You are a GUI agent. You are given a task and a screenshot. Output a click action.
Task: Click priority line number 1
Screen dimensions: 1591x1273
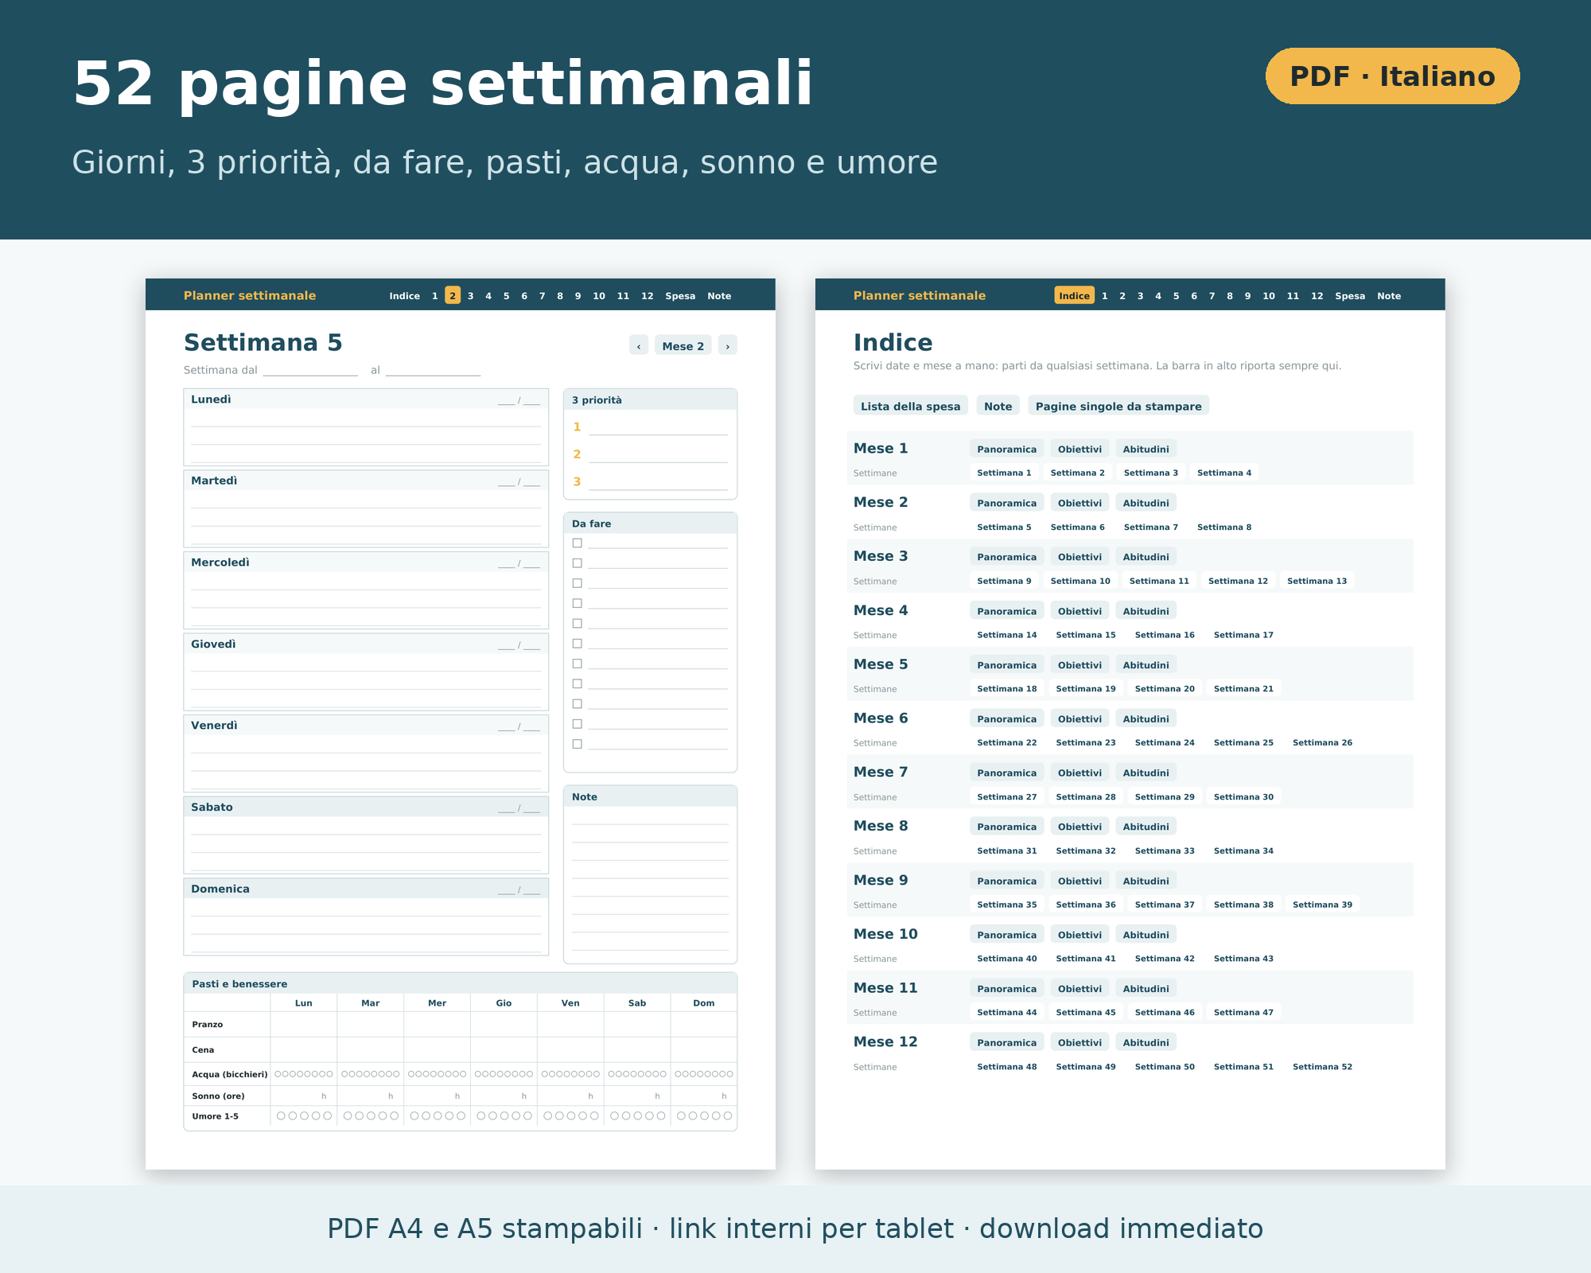tap(657, 427)
